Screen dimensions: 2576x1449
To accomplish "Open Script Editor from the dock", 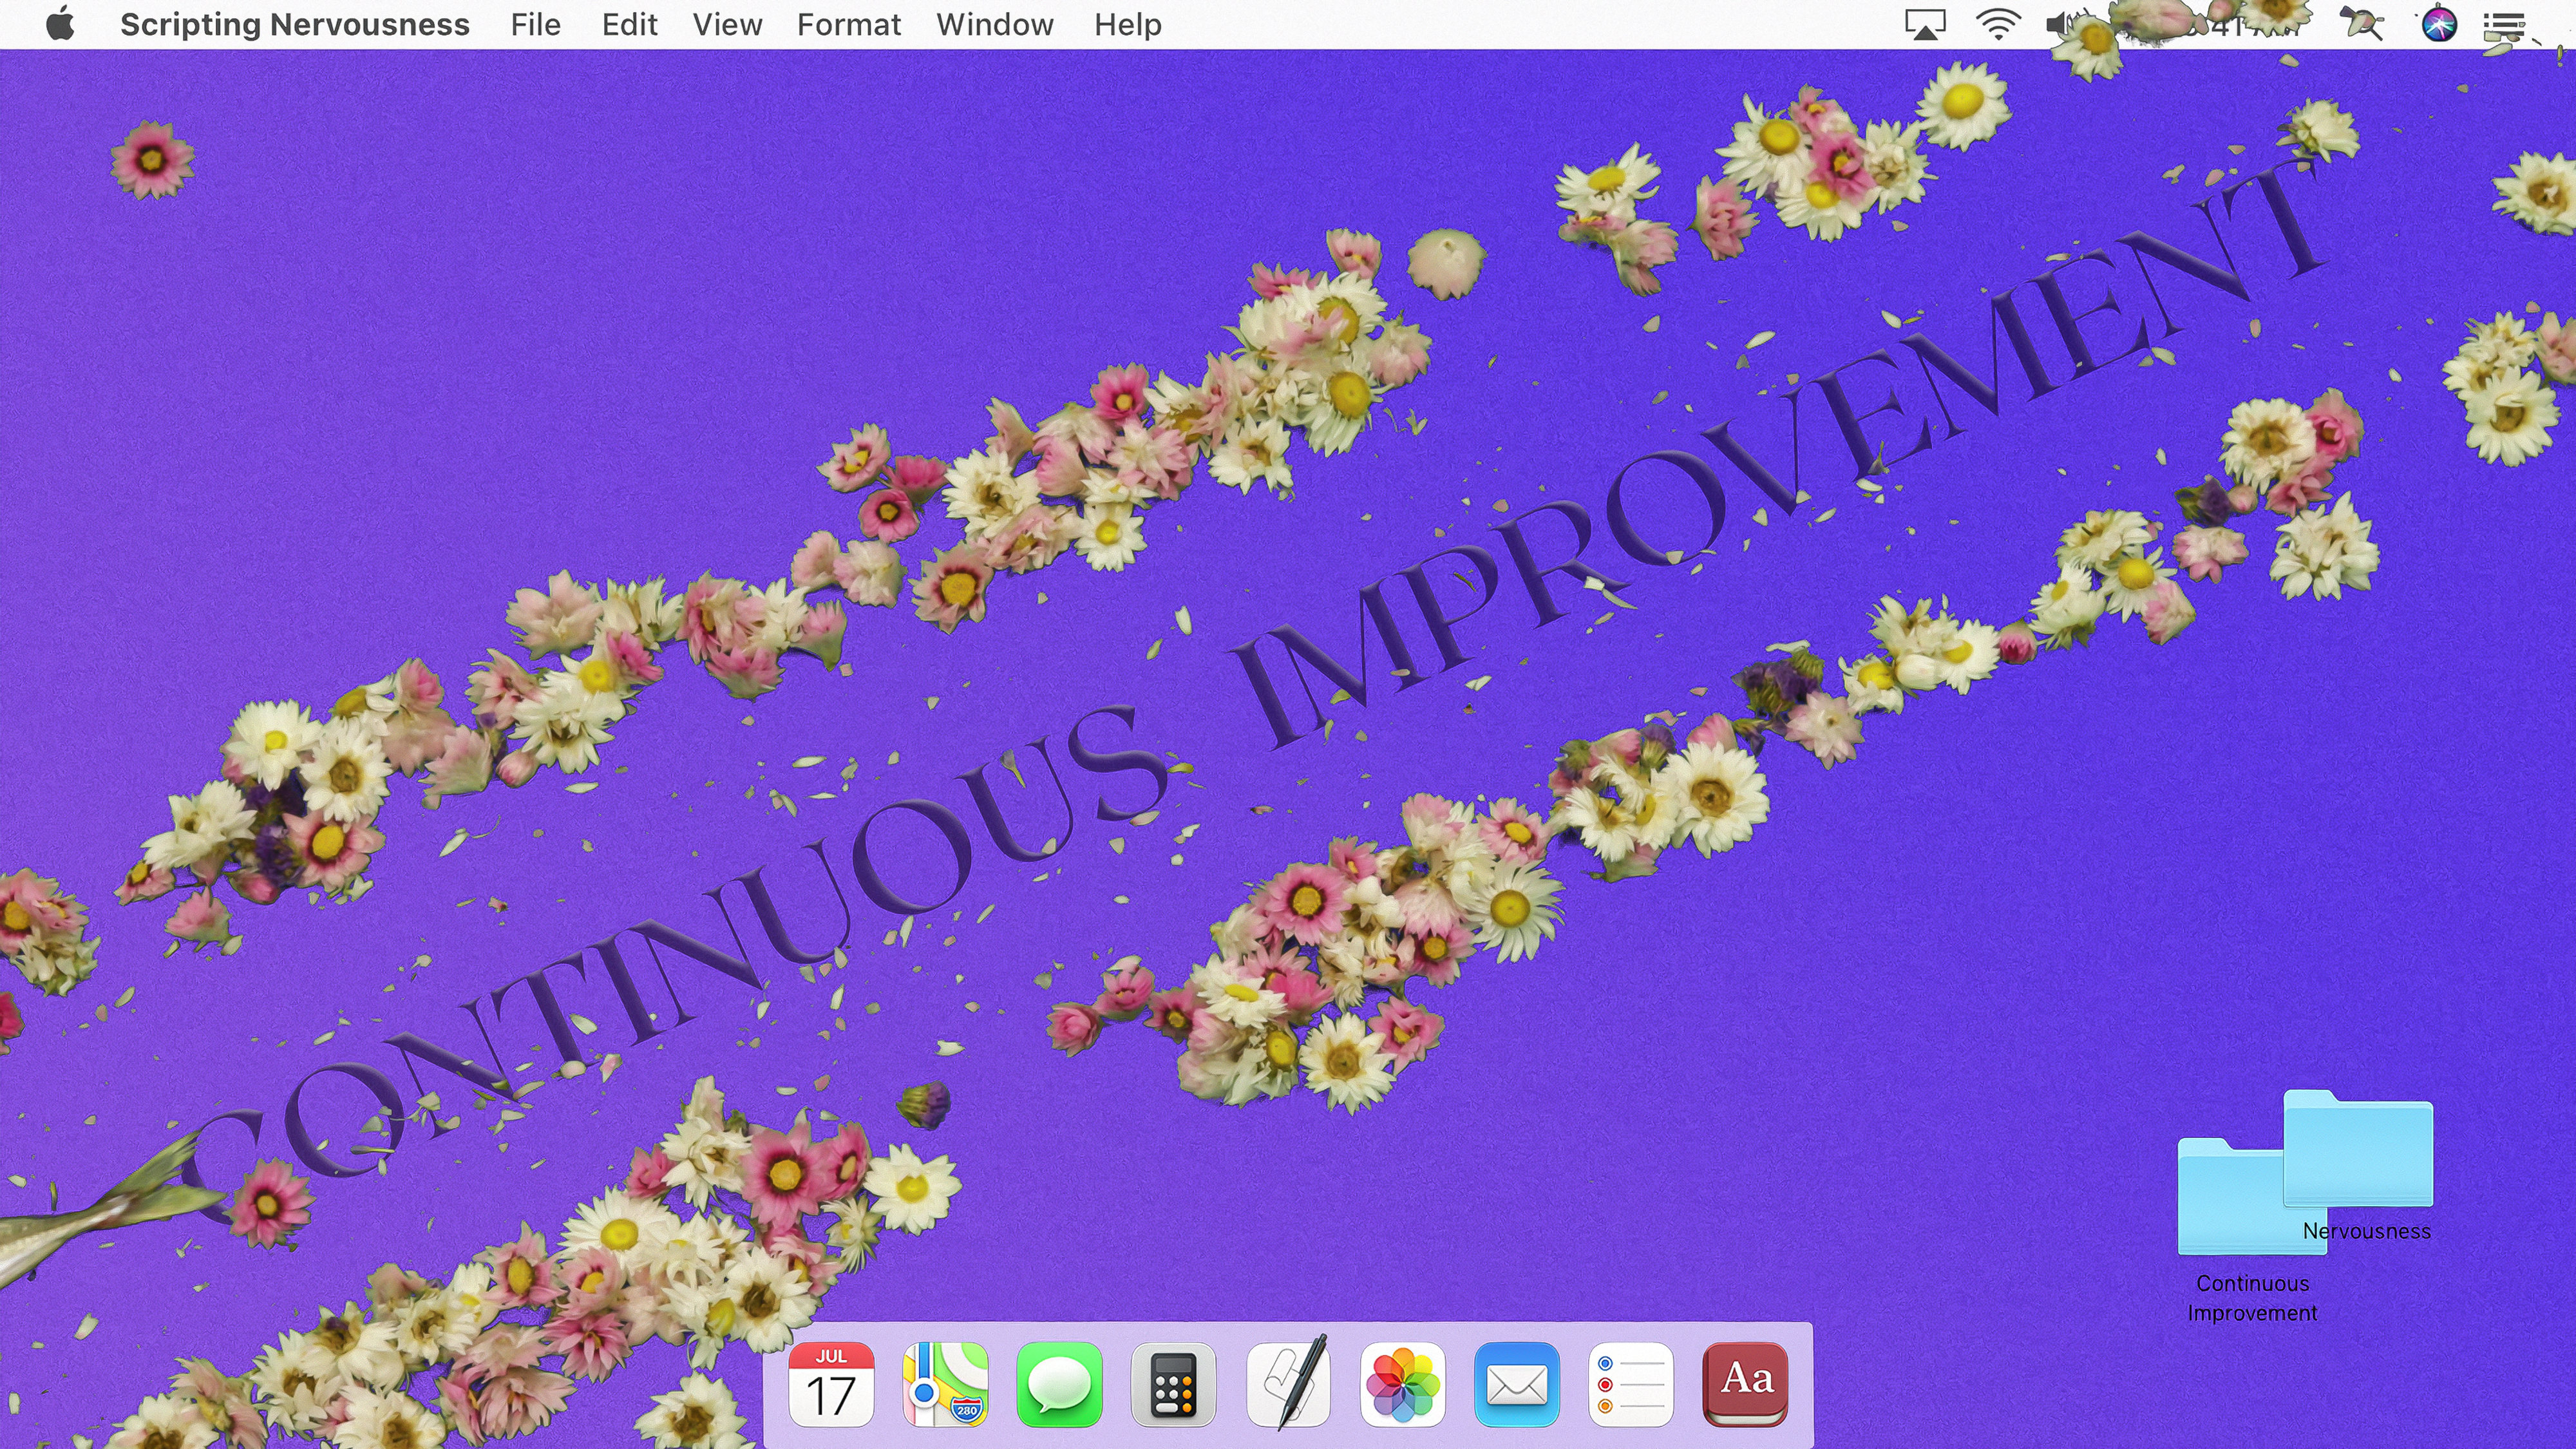I will pos(1288,1384).
